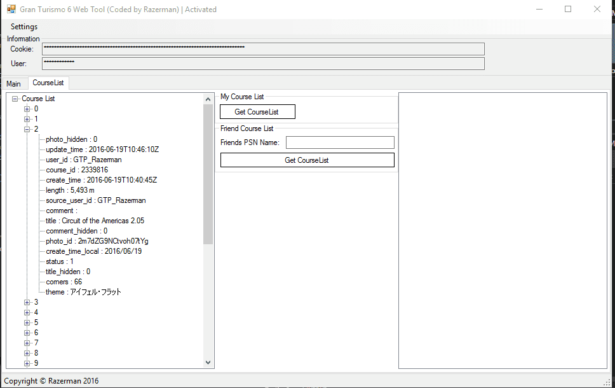The height and width of the screenshot is (388, 615).
Task: Select the create_time : 2016-06-19T10:40:45Z row
Action: pos(101,180)
